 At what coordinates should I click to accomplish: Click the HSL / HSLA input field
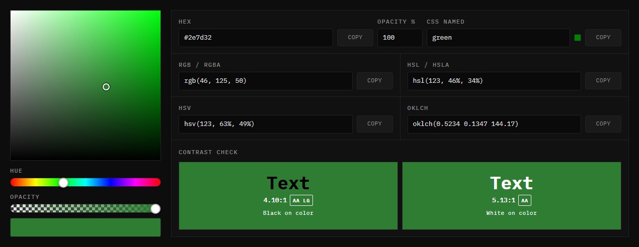pos(494,81)
